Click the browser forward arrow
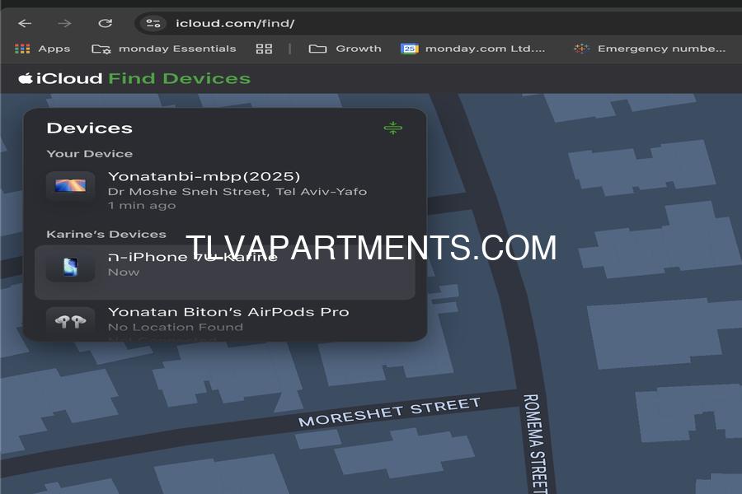The image size is (742, 494). click(64, 23)
